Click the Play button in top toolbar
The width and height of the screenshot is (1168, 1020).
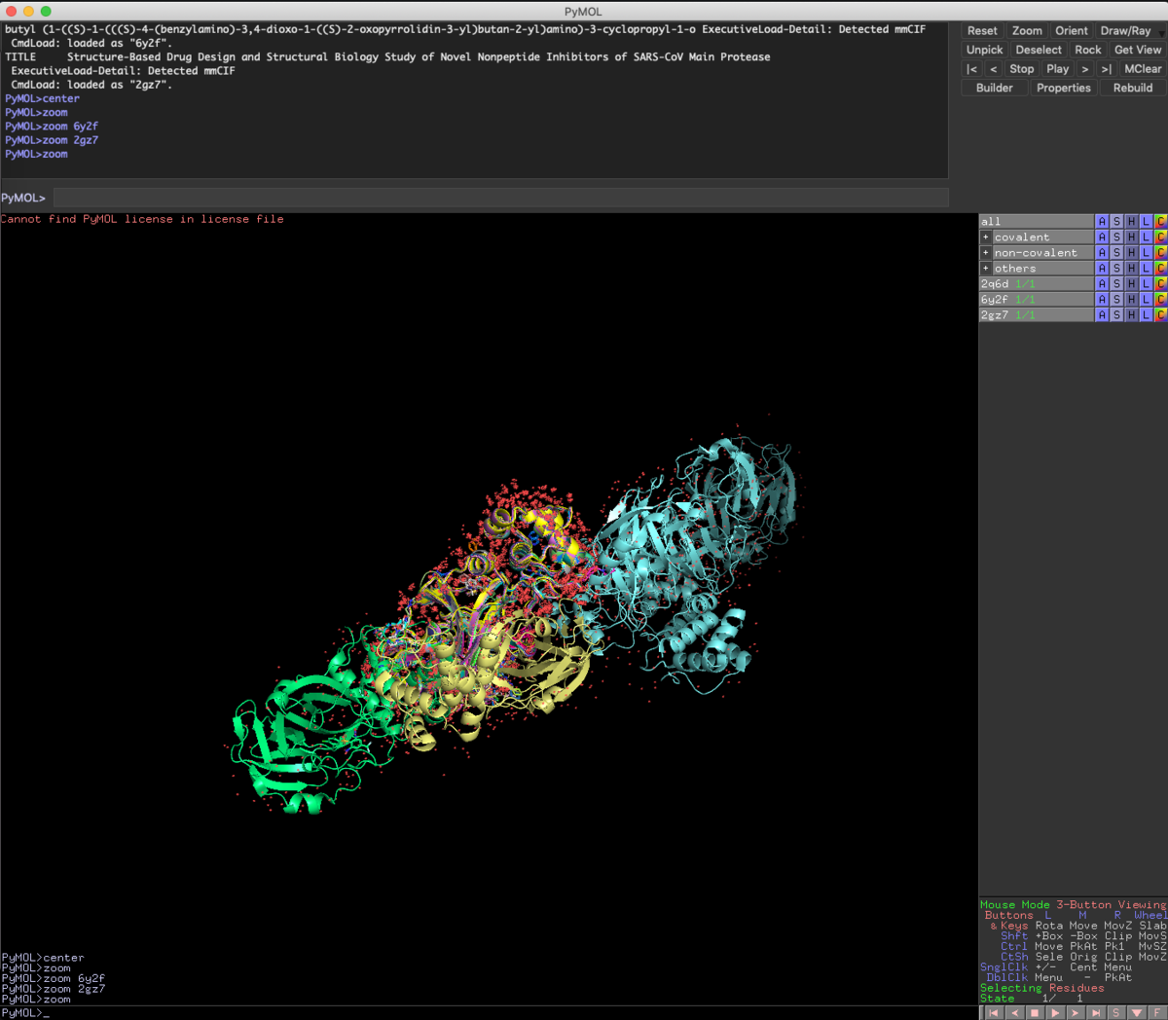coord(1057,69)
